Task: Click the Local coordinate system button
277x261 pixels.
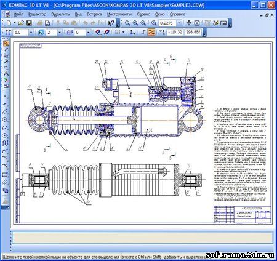Action: point(132,32)
